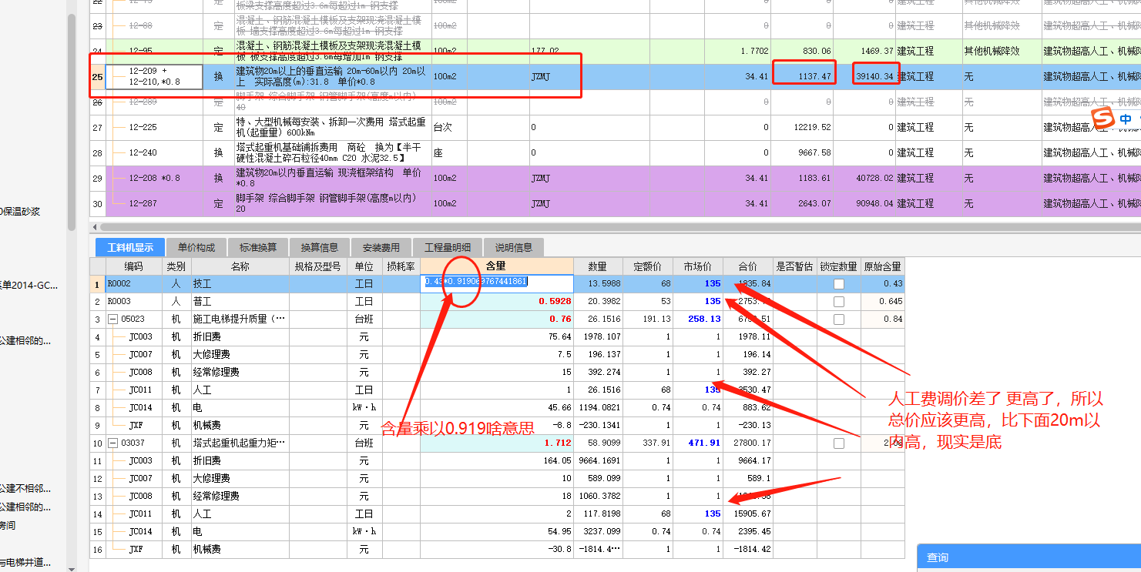Switch to the 工料机显示 tab
This screenshot has width=1141, height=572.
pyautogui.click(x=129, y=247)
